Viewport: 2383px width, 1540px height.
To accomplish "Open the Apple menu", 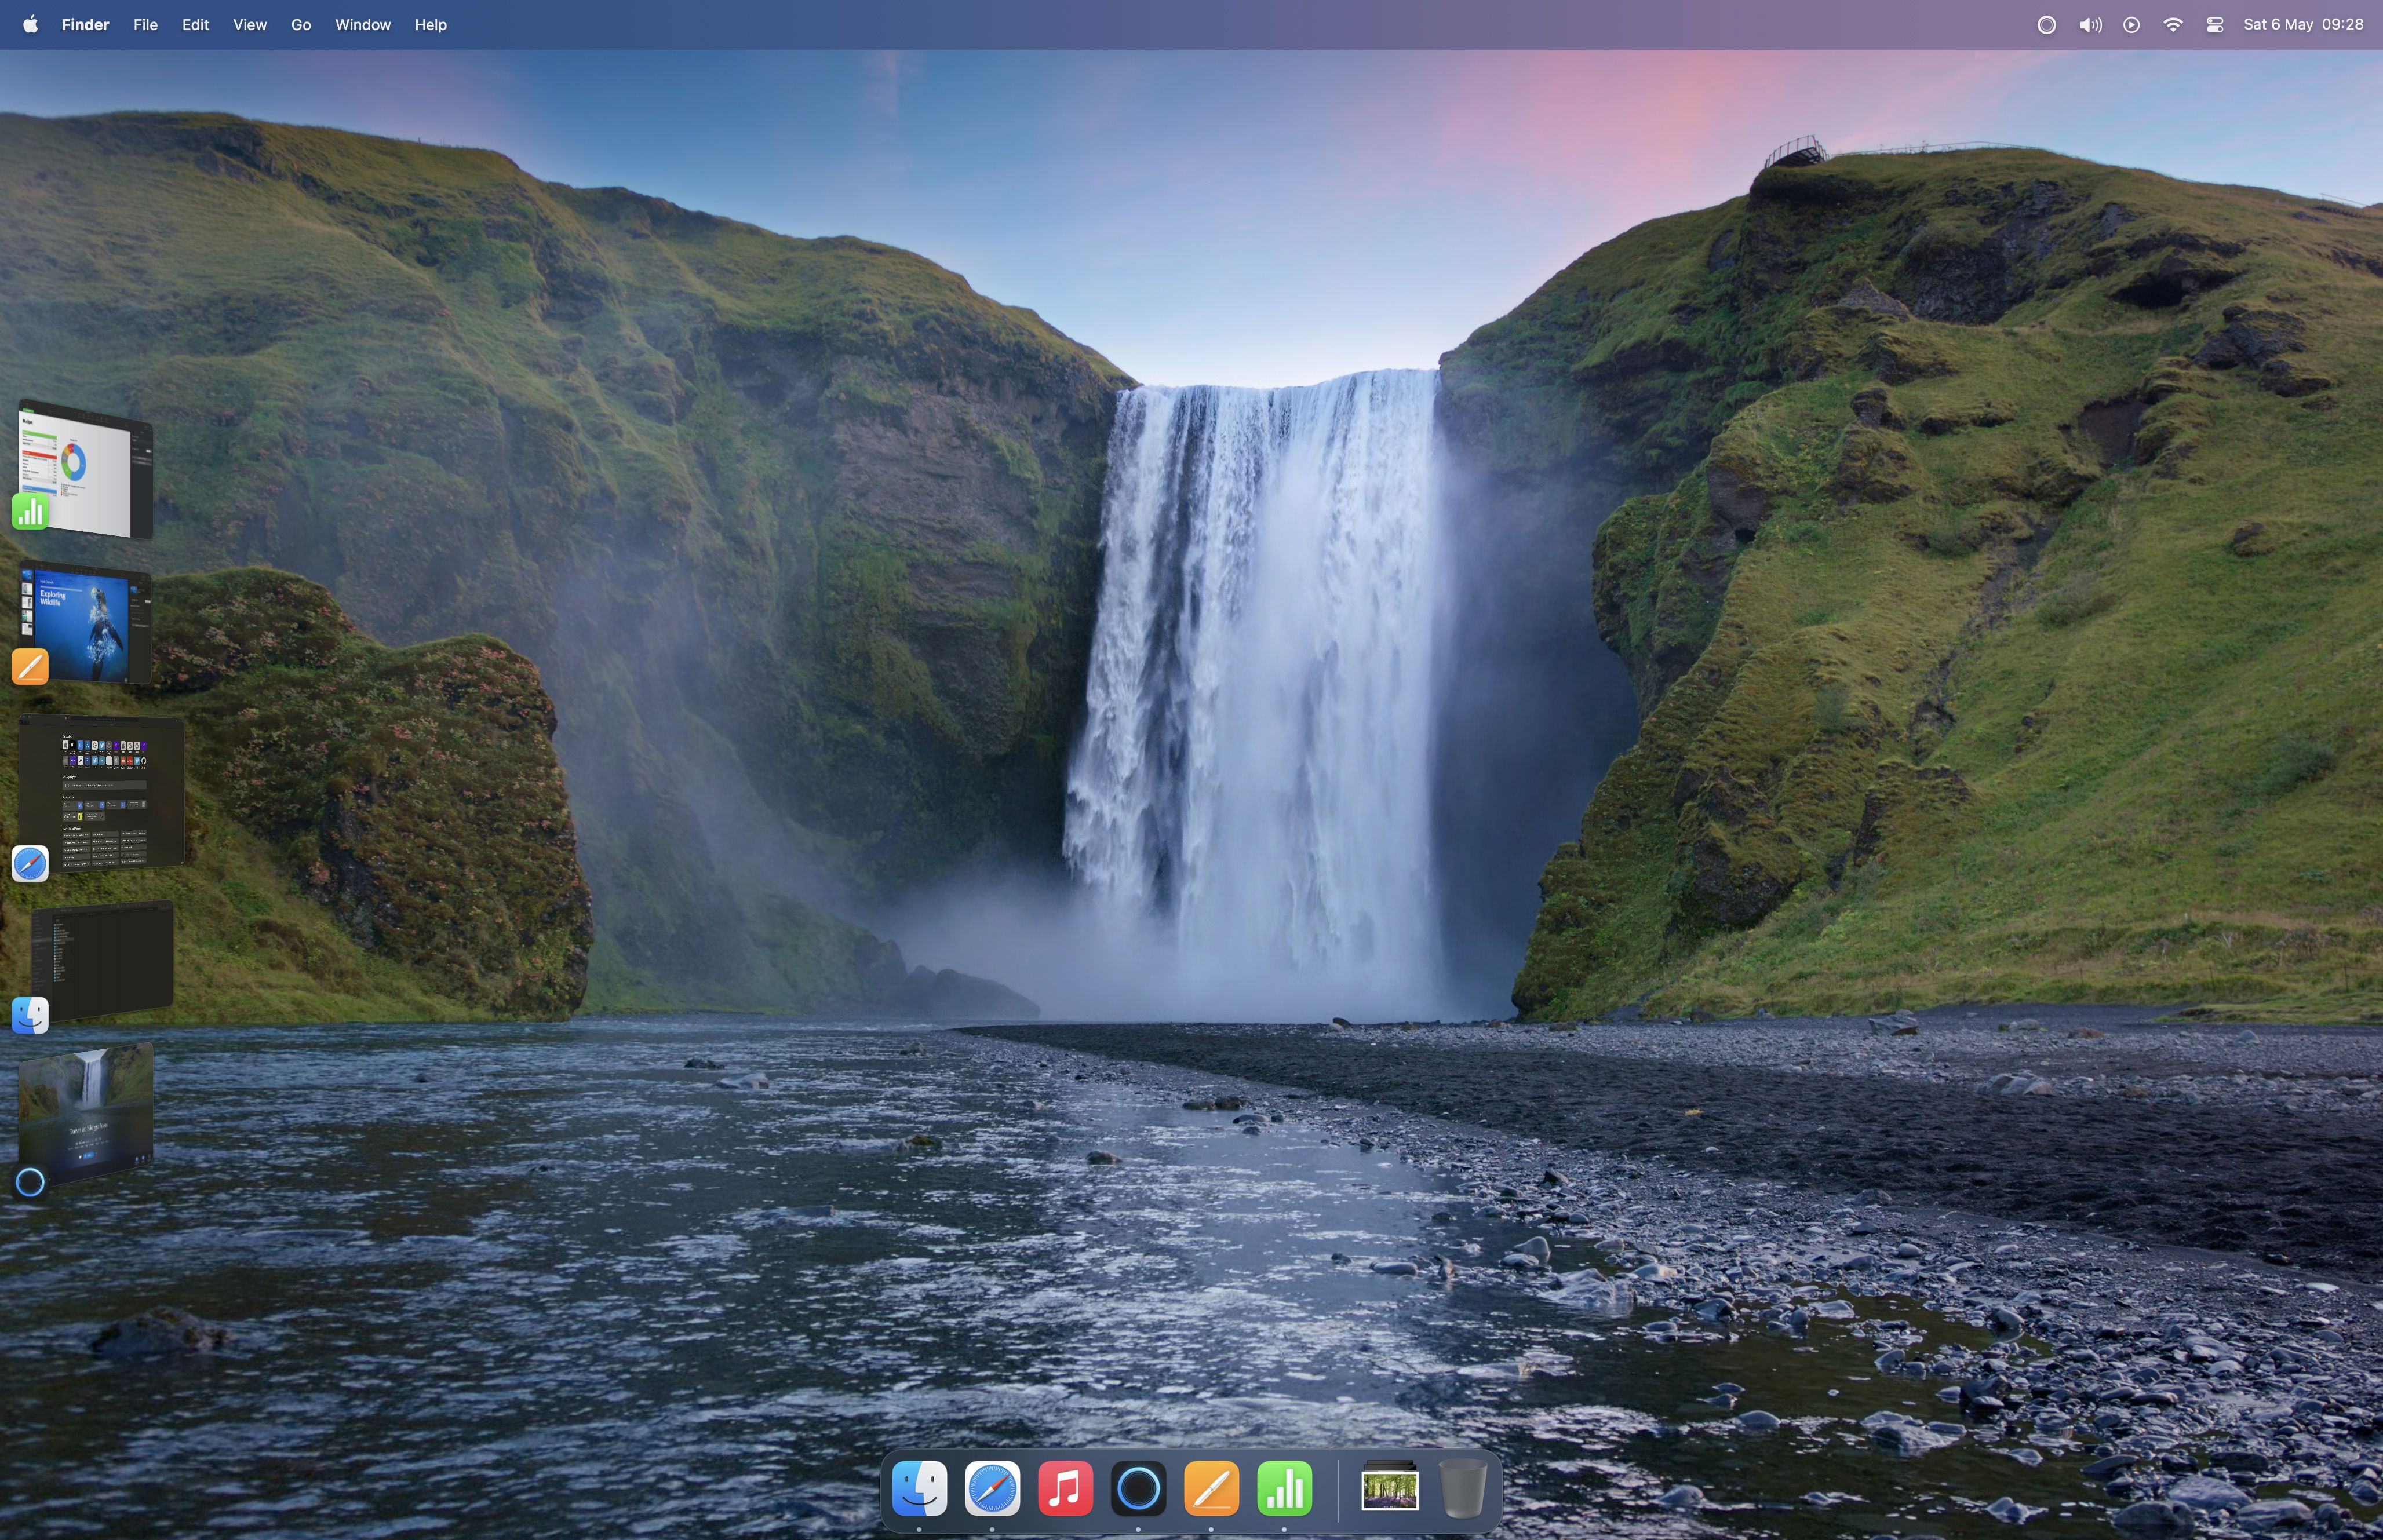I will (30, 25).
